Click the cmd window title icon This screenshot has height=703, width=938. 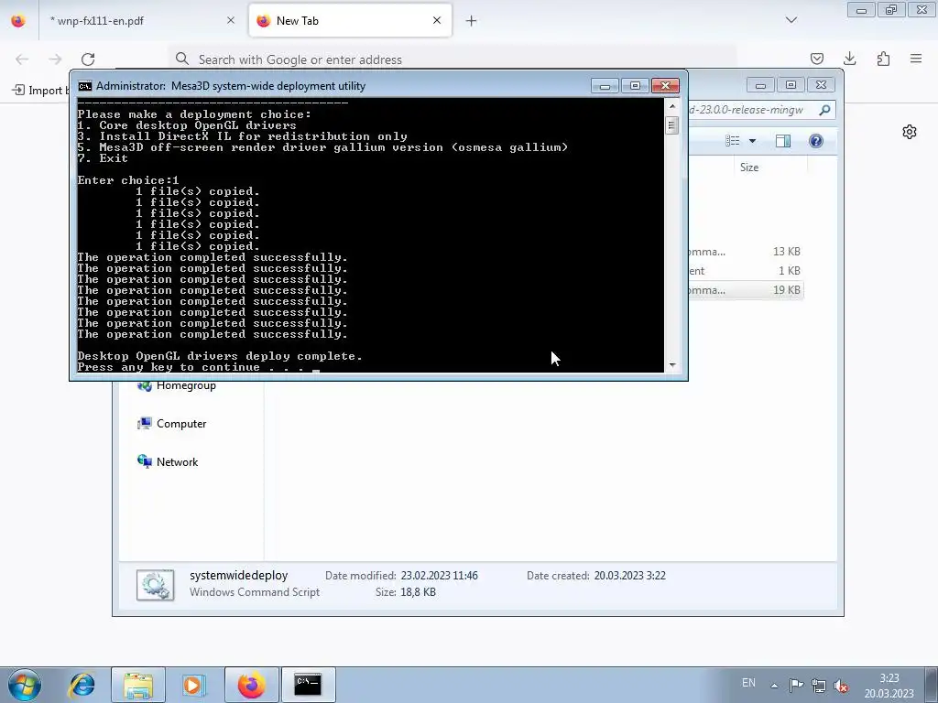coord(85,86)
